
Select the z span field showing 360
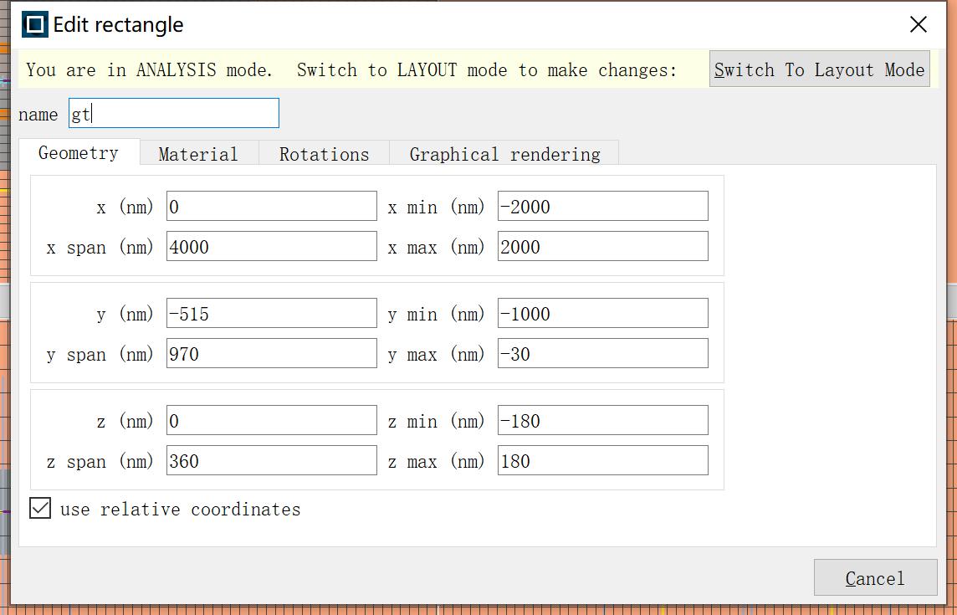point(270,459)
